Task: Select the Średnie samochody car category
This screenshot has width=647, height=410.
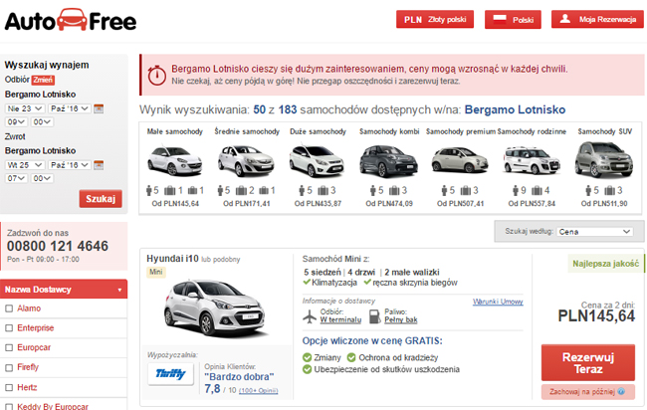Action: [246, 167]
